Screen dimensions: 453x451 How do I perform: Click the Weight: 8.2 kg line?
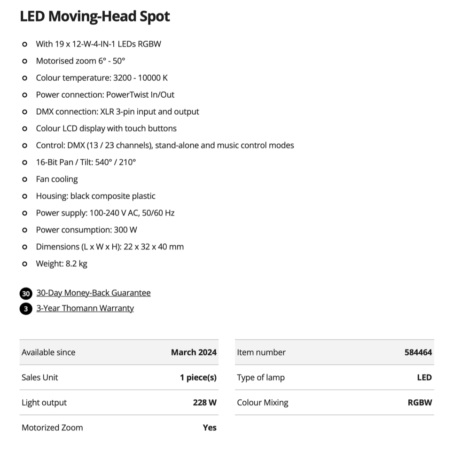pyautogui.click(x=62, y=264)
